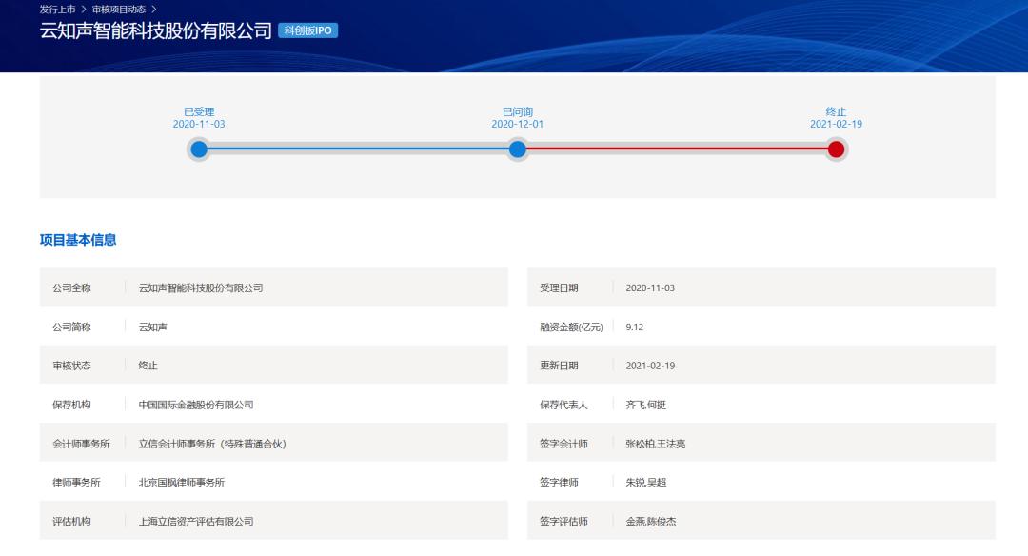
Task: Select 更新日期 value 2021-02-19
Action: point(650,366)
